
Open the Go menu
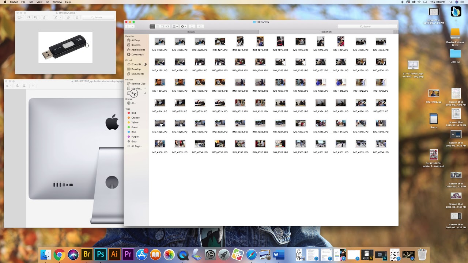coord(48,2)
